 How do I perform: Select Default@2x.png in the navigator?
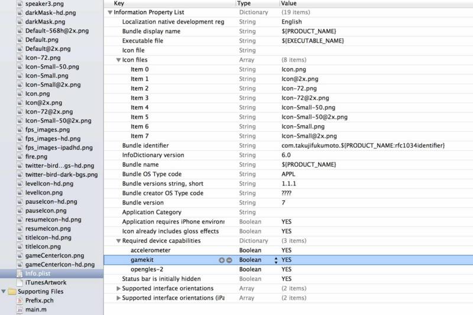[48, 49]
